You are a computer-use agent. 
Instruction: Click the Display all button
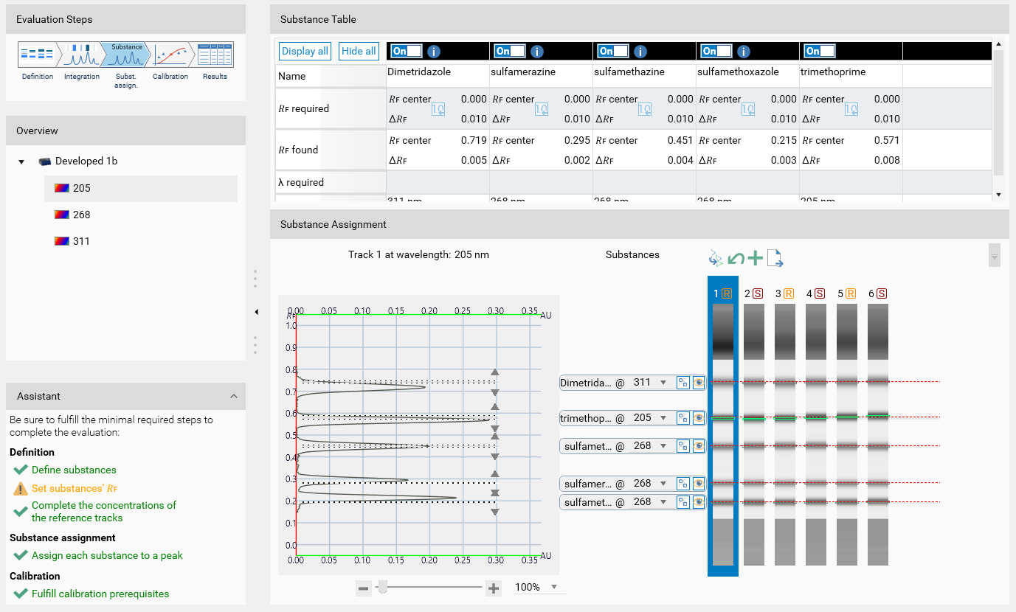click(305, 51)
